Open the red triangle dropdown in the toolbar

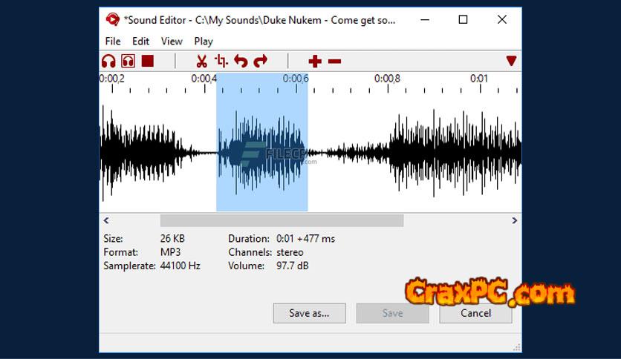(x=511, y=61)
